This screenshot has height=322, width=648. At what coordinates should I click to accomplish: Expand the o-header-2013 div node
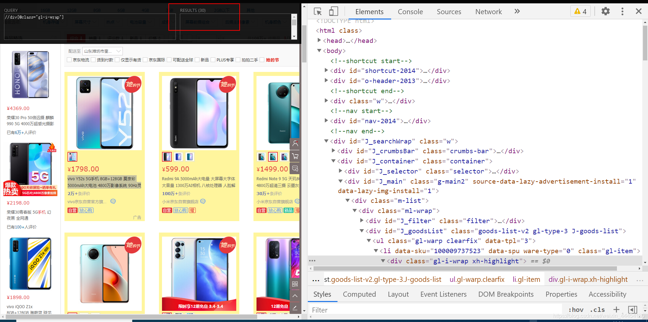point(326,80)
